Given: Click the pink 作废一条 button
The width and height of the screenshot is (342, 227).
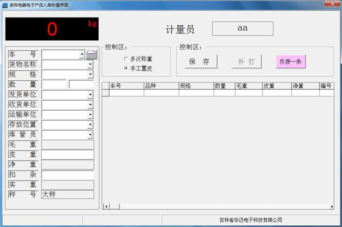Looking at the screenshot, I should 291,62.
